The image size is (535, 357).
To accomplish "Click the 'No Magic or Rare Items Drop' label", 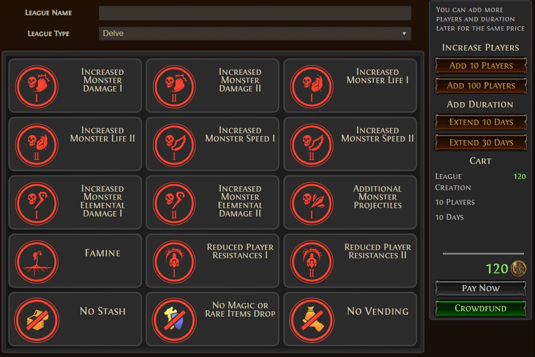I will point(240,309).
